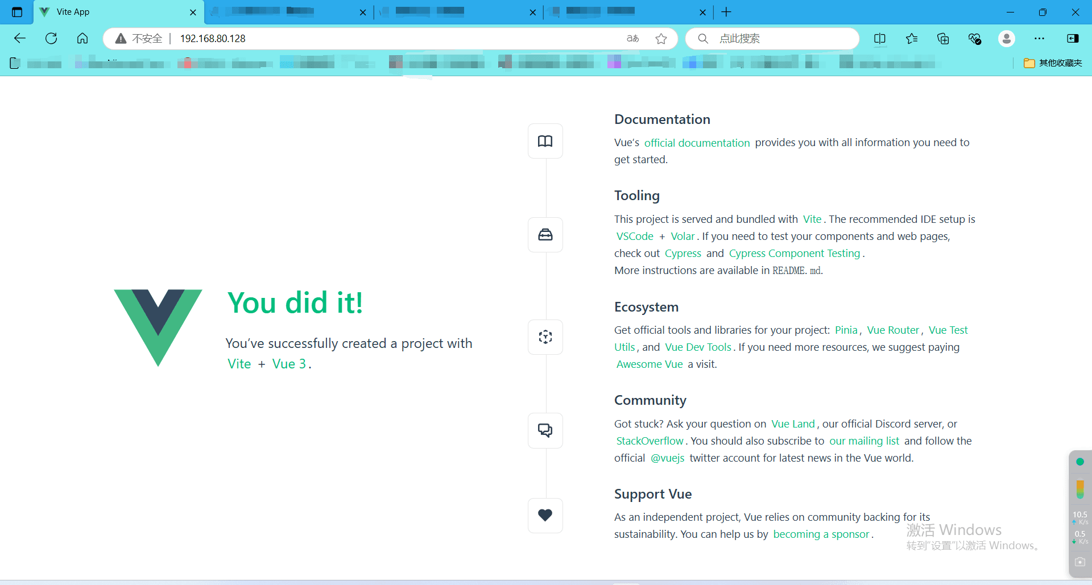Image resolution: width=1092 pixels, height=585 pixels.
Task: Click the search box next to address bar
Action: (772, 39)
